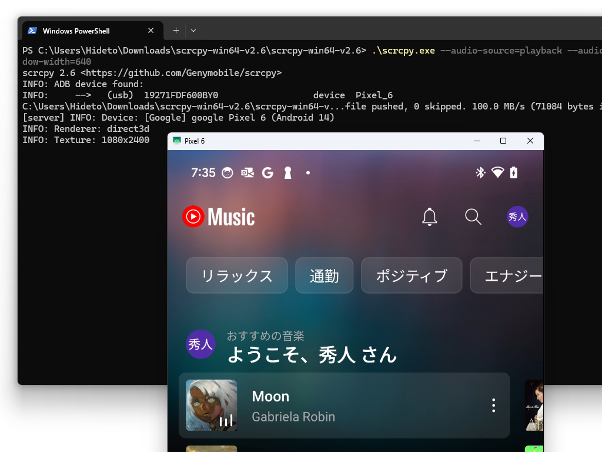Toggle the 通勤 mood filter chip
Screen dimensions: 602x452
(324, 275)
